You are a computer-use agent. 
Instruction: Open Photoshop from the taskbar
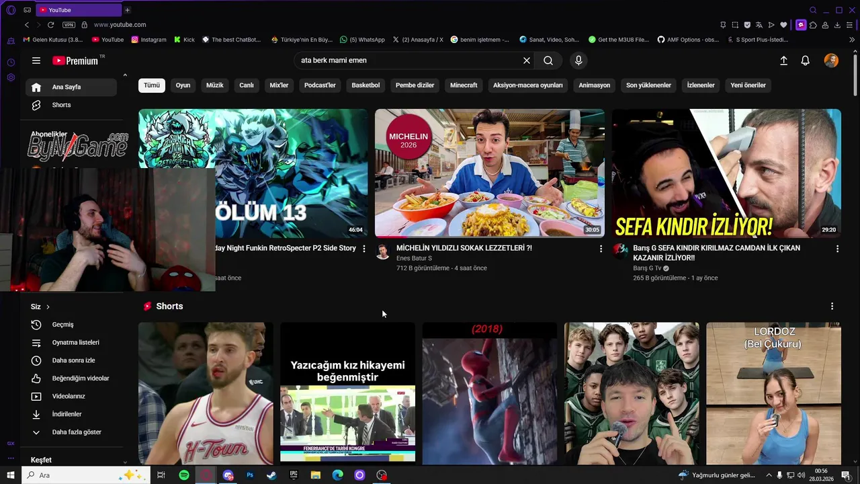250,475
